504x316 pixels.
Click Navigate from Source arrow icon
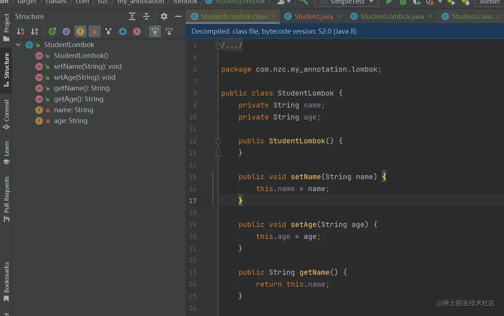click(169, 31)
